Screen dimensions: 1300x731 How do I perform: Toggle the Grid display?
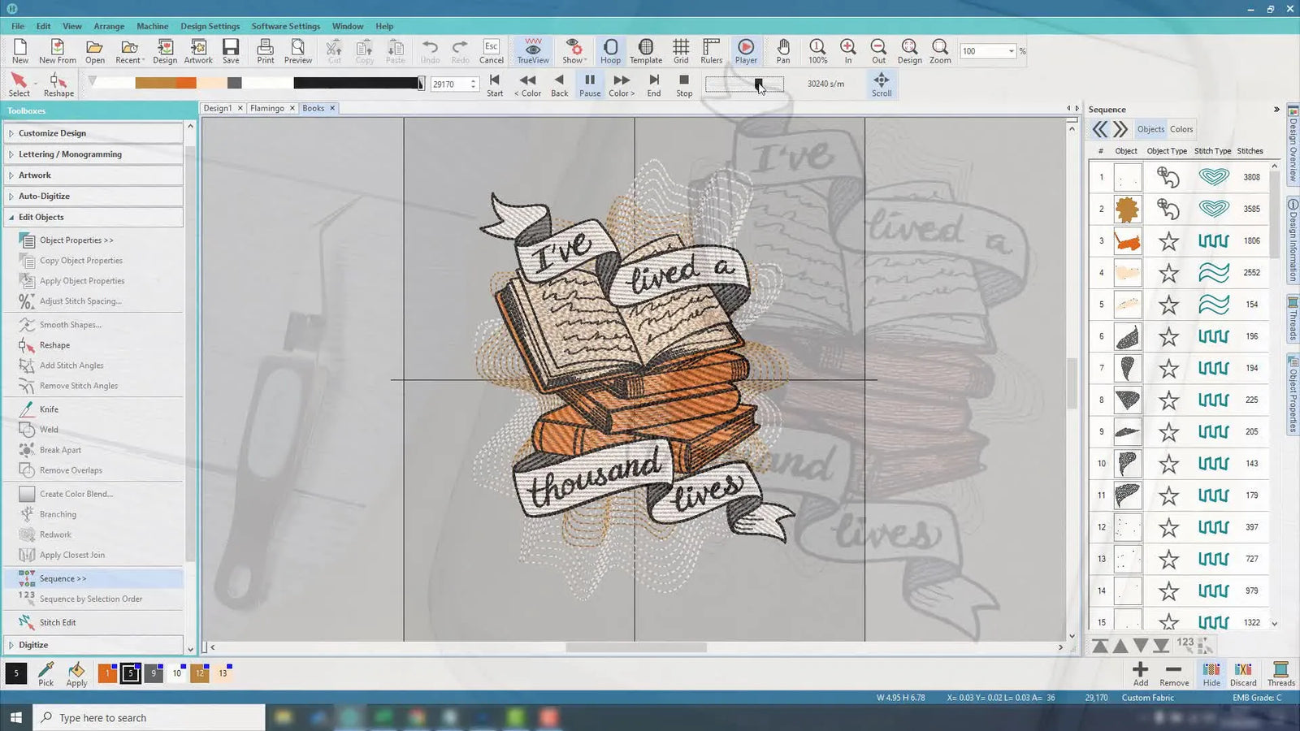[681, 50]
